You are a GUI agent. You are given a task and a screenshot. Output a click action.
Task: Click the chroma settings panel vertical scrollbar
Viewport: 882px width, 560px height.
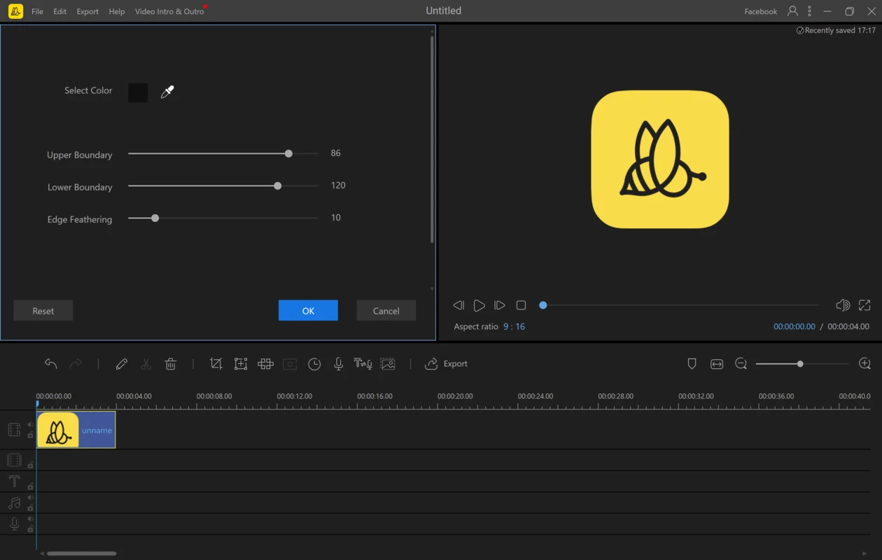click(x=432, y=139)
